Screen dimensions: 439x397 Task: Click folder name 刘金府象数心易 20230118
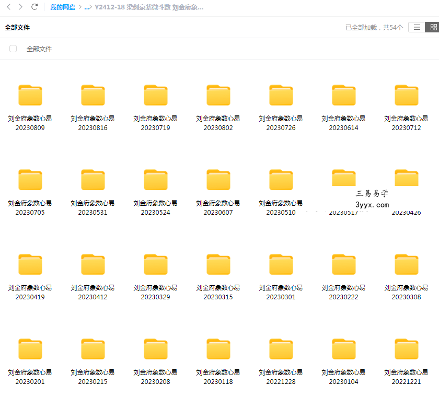tap(218, 378)
